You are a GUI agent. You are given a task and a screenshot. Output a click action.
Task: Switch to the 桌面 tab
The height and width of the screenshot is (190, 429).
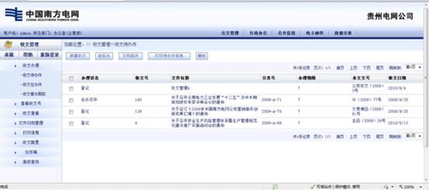tap(9, 55)
